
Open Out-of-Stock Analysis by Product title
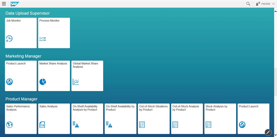coord(186,108)
